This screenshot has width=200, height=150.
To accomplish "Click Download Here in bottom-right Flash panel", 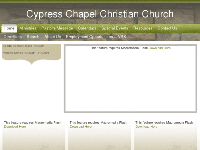I will [x=146, y=127].
